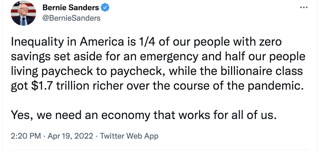Click the blue verified checkmark badge
This screenshot has width=319, height=152.
[x=105, y=8]
